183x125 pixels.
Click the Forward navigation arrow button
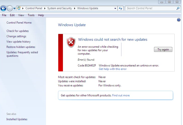[10, 8]
